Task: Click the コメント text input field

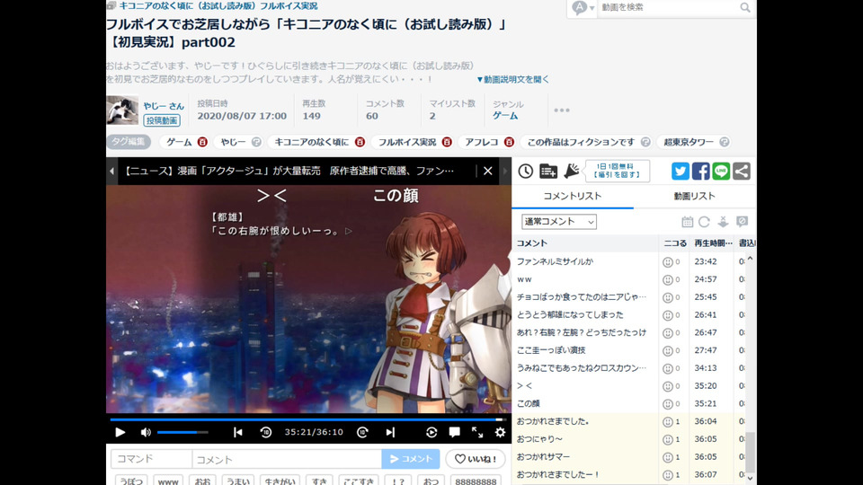Action: click(287, 459)
